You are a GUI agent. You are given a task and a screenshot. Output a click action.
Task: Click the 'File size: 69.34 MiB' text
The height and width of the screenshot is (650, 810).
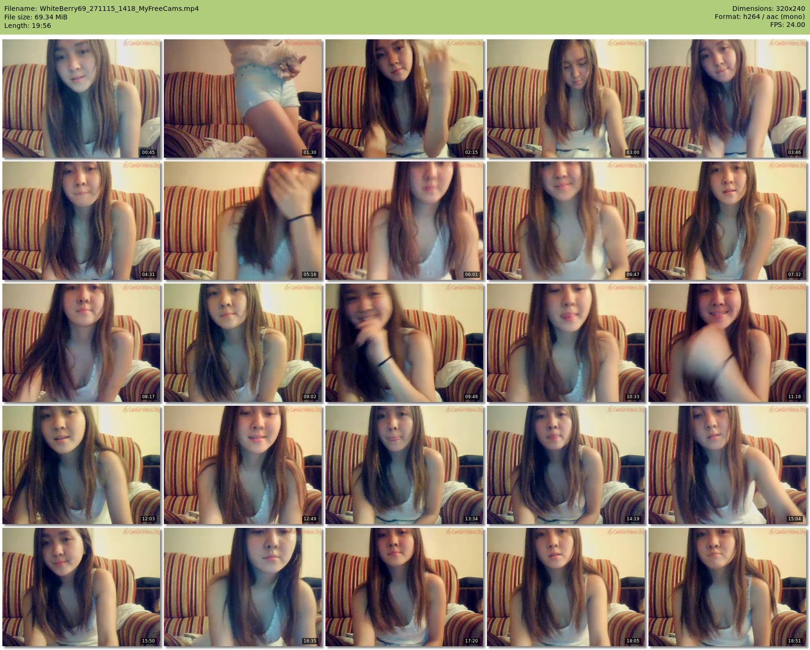[x=36, y=17]
